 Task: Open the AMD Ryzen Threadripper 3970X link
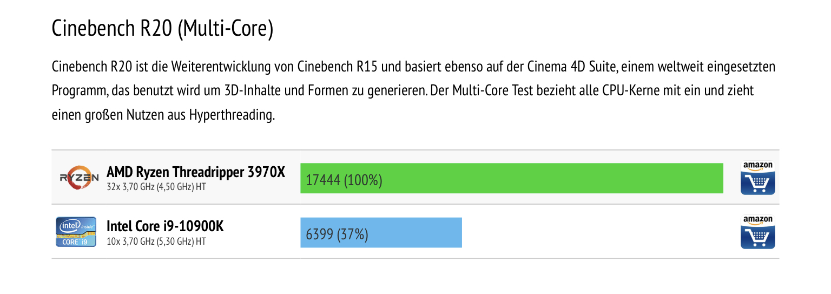coord(195,172)
